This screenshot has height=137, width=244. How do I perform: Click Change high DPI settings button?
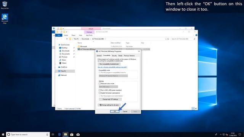(110, 99)
